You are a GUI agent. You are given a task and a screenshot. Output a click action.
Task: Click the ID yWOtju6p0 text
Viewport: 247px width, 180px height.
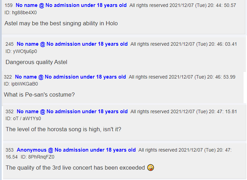21,51
